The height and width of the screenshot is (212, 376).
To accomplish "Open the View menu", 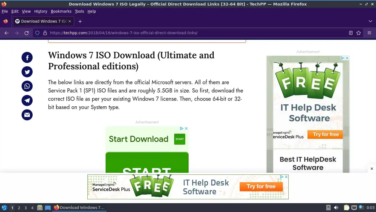I will (x=26, y=11).
